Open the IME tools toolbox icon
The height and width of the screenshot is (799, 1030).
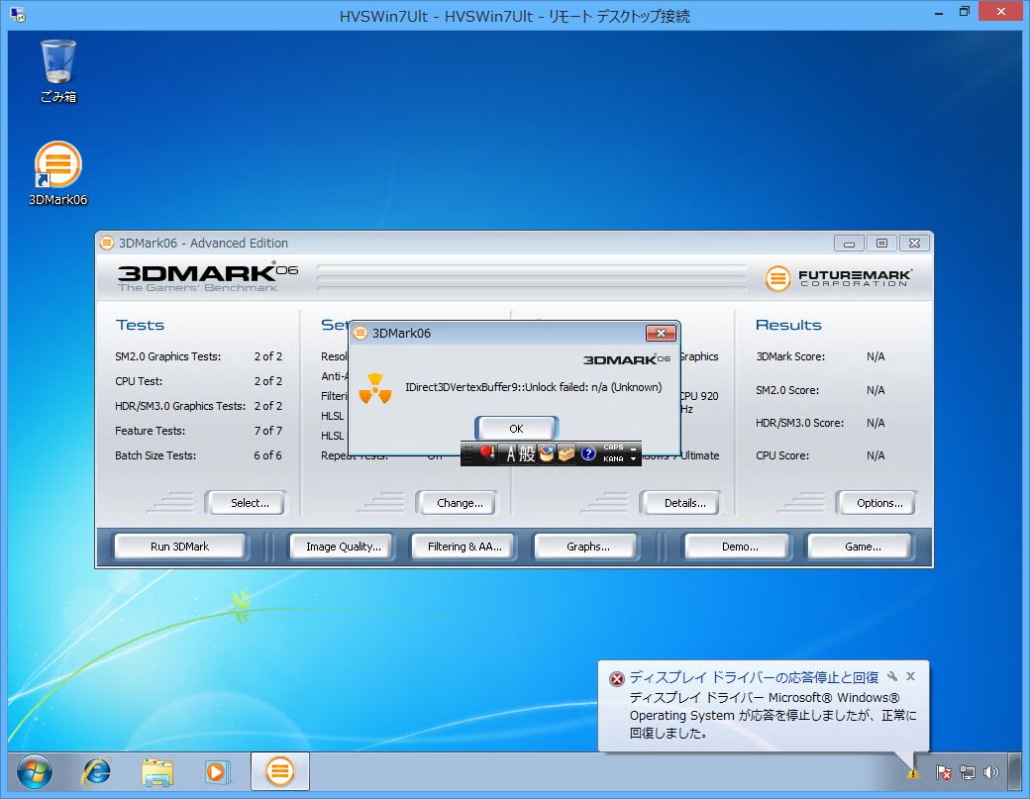pyautogui.click(x=566, y=453)
